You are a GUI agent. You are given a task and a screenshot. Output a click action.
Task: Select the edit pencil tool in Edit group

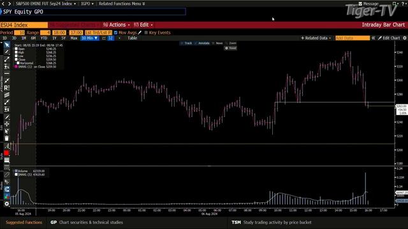tap(7, 117)
